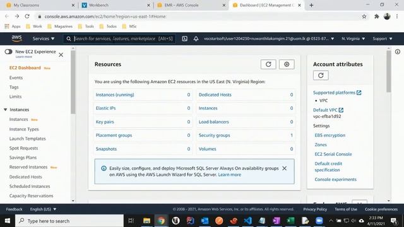Open Snapshots resource link
Viewport: 404px width, 227px height.
click(x=106, y=149)
